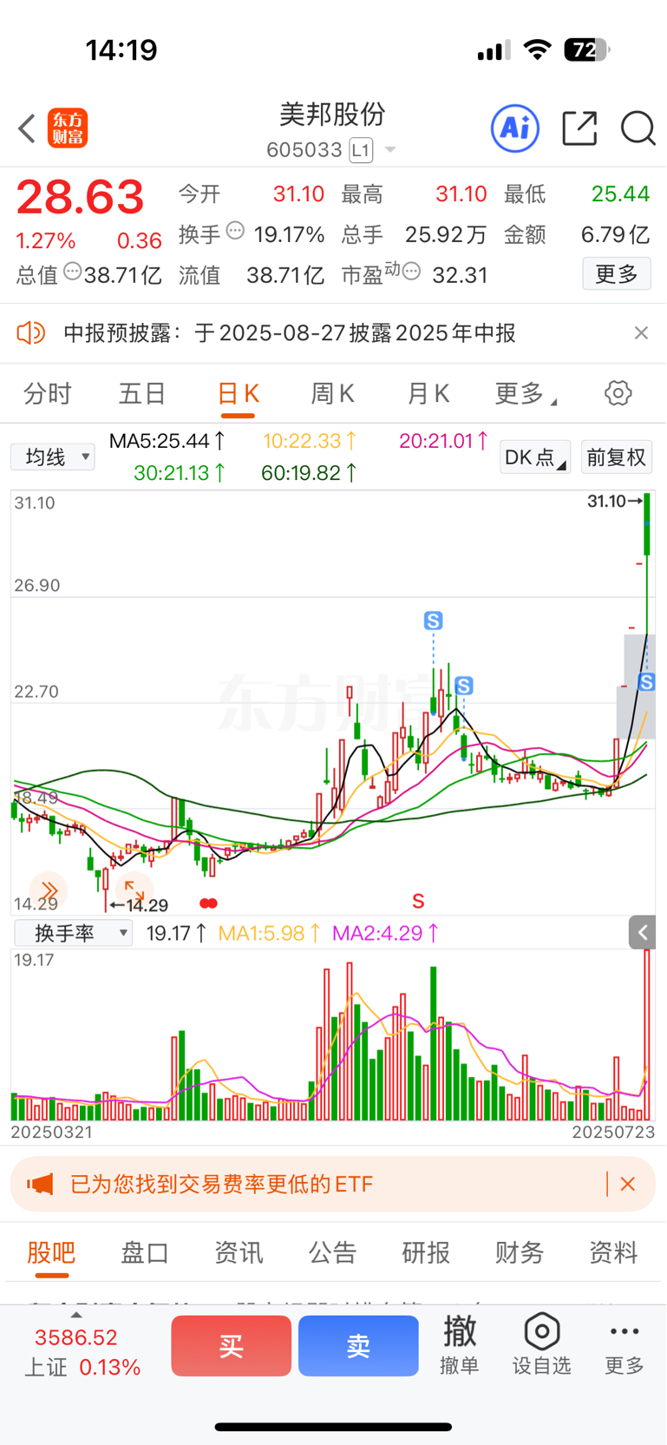Select the 日K chart tab
This screenshot has width=667, height=1445.
click(x=238, y=393)
